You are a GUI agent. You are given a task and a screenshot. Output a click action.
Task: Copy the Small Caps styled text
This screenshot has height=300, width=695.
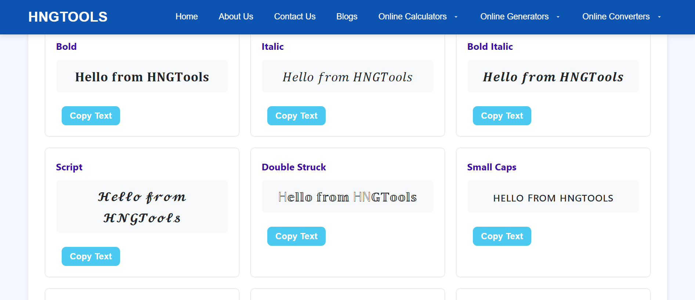coord(502,236)
